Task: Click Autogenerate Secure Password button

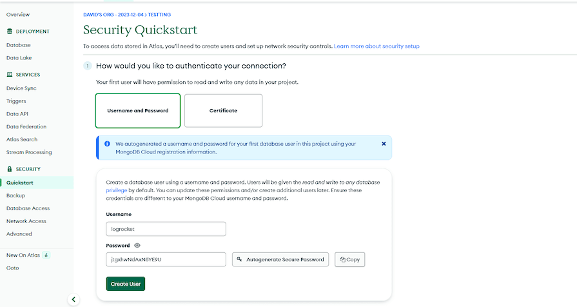Action: pos(280,259)
